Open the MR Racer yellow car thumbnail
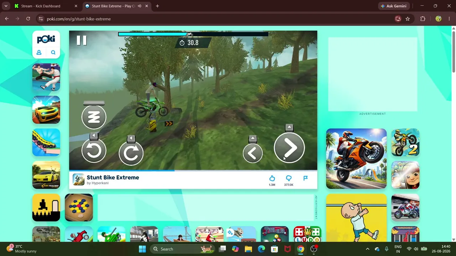 (x=46, y=175)
